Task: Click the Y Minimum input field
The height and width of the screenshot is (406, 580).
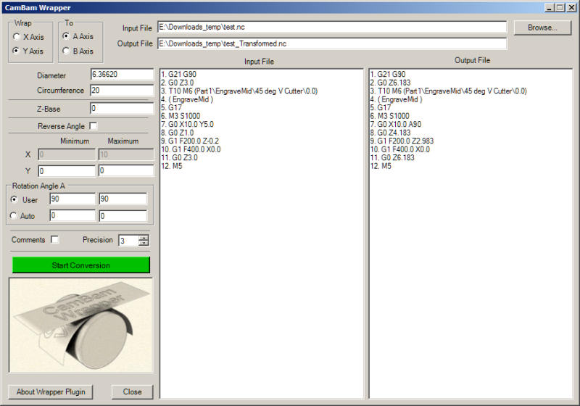Action: click(x=67, y=171)
